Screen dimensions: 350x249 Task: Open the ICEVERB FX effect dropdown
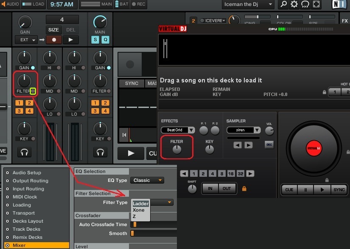213,20
